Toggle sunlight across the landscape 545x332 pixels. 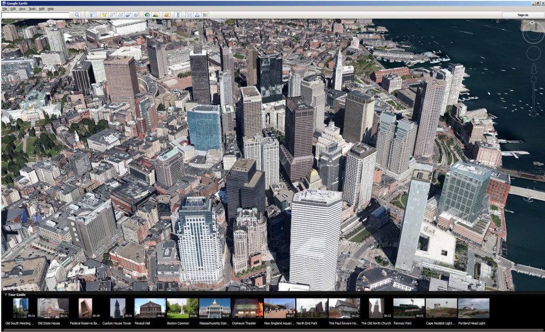[154, 15]
